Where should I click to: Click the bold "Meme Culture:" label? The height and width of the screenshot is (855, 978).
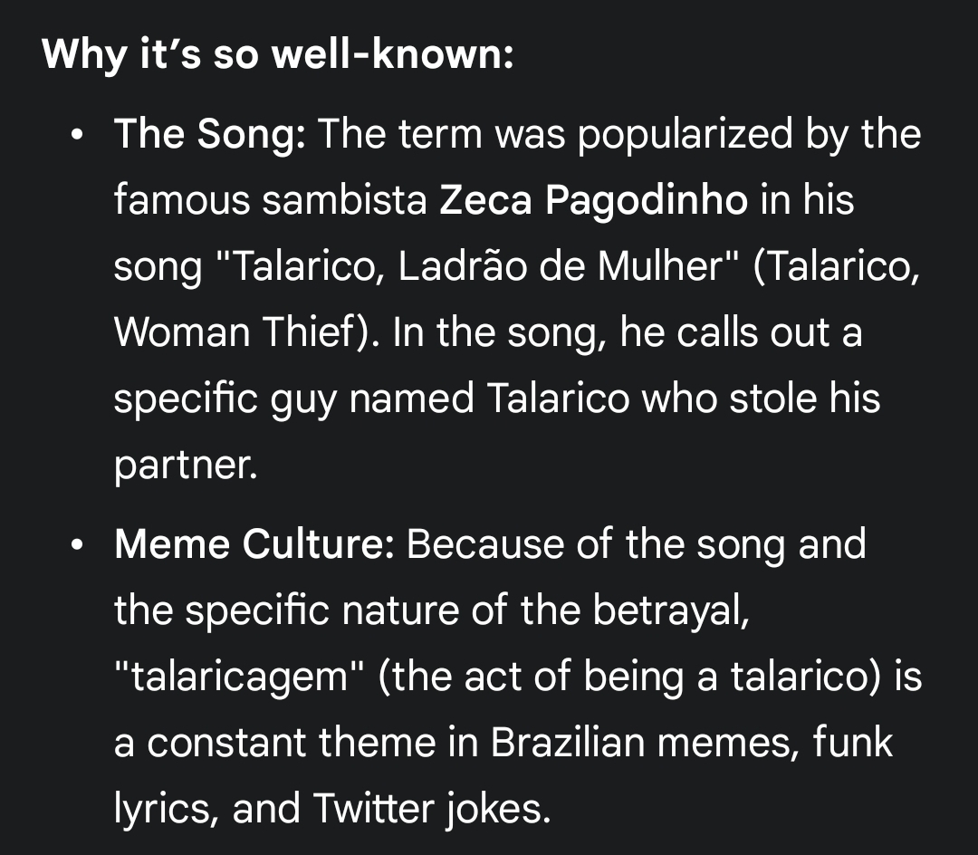tap(254, 545)
